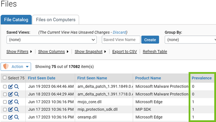Click the onramp.dll file name cell
Screen dimensions: 216x122
click(x=87, y=117)
